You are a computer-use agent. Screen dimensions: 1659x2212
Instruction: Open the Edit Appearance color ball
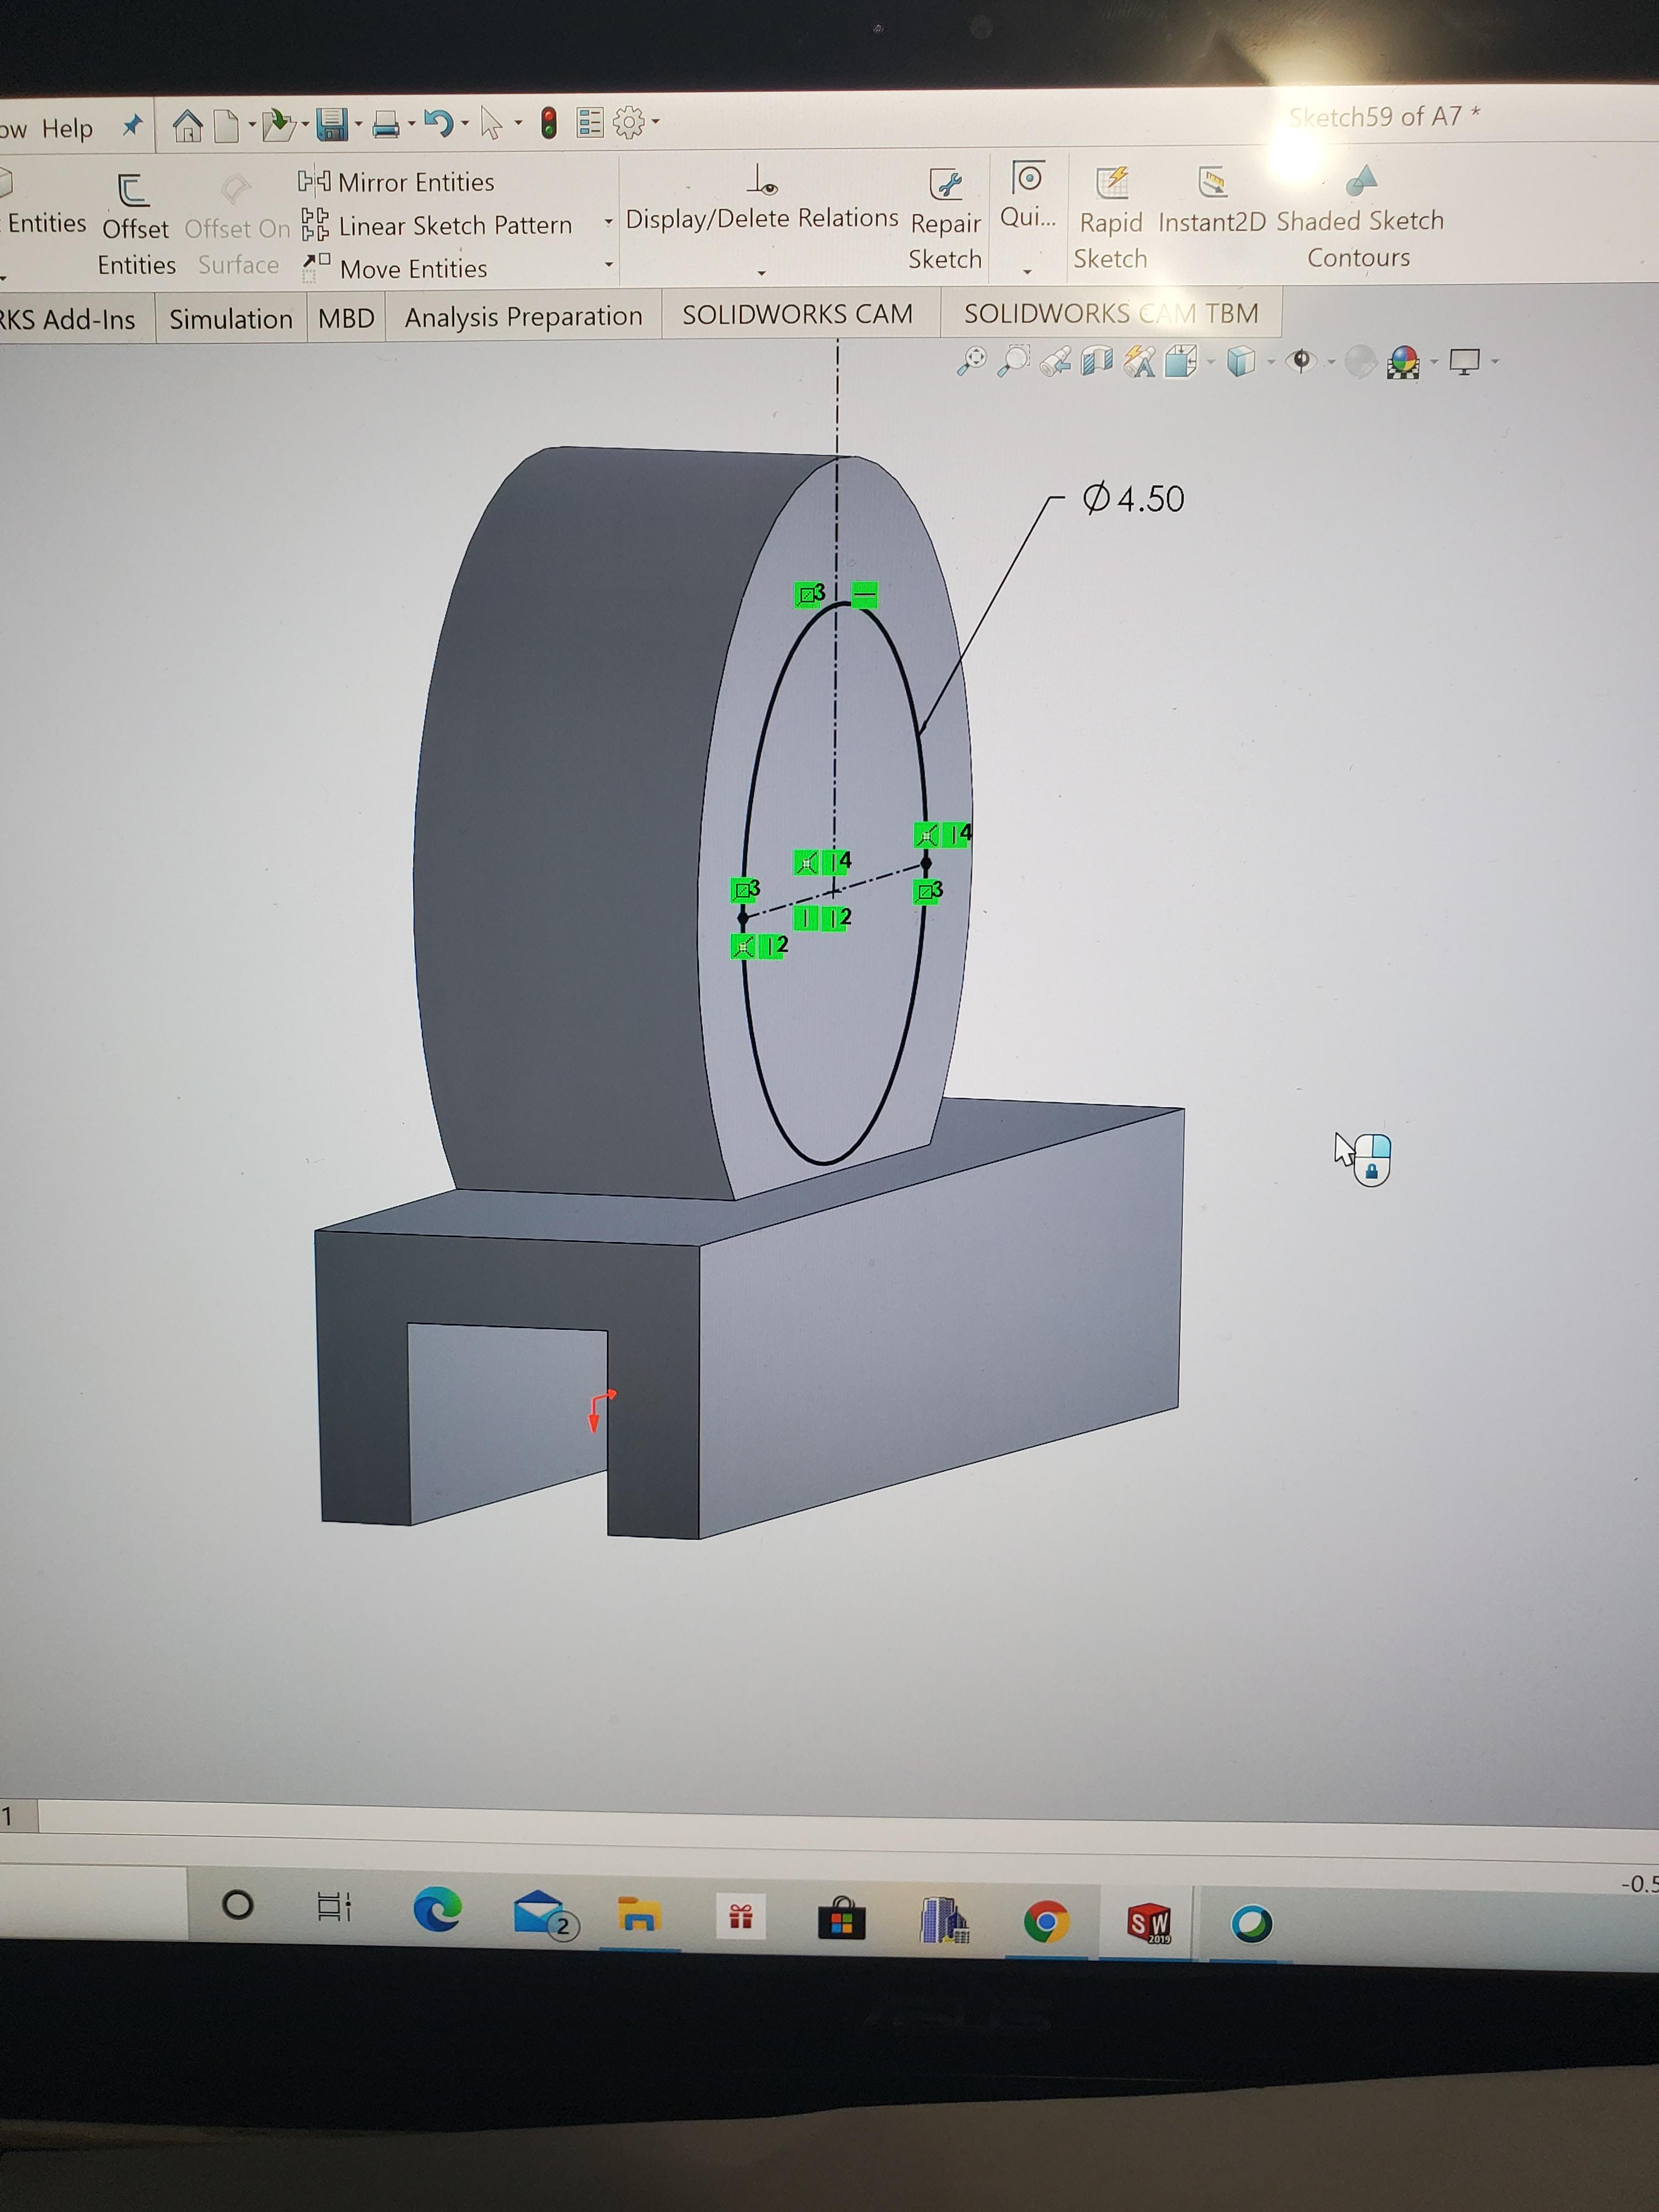point(1403,362)
